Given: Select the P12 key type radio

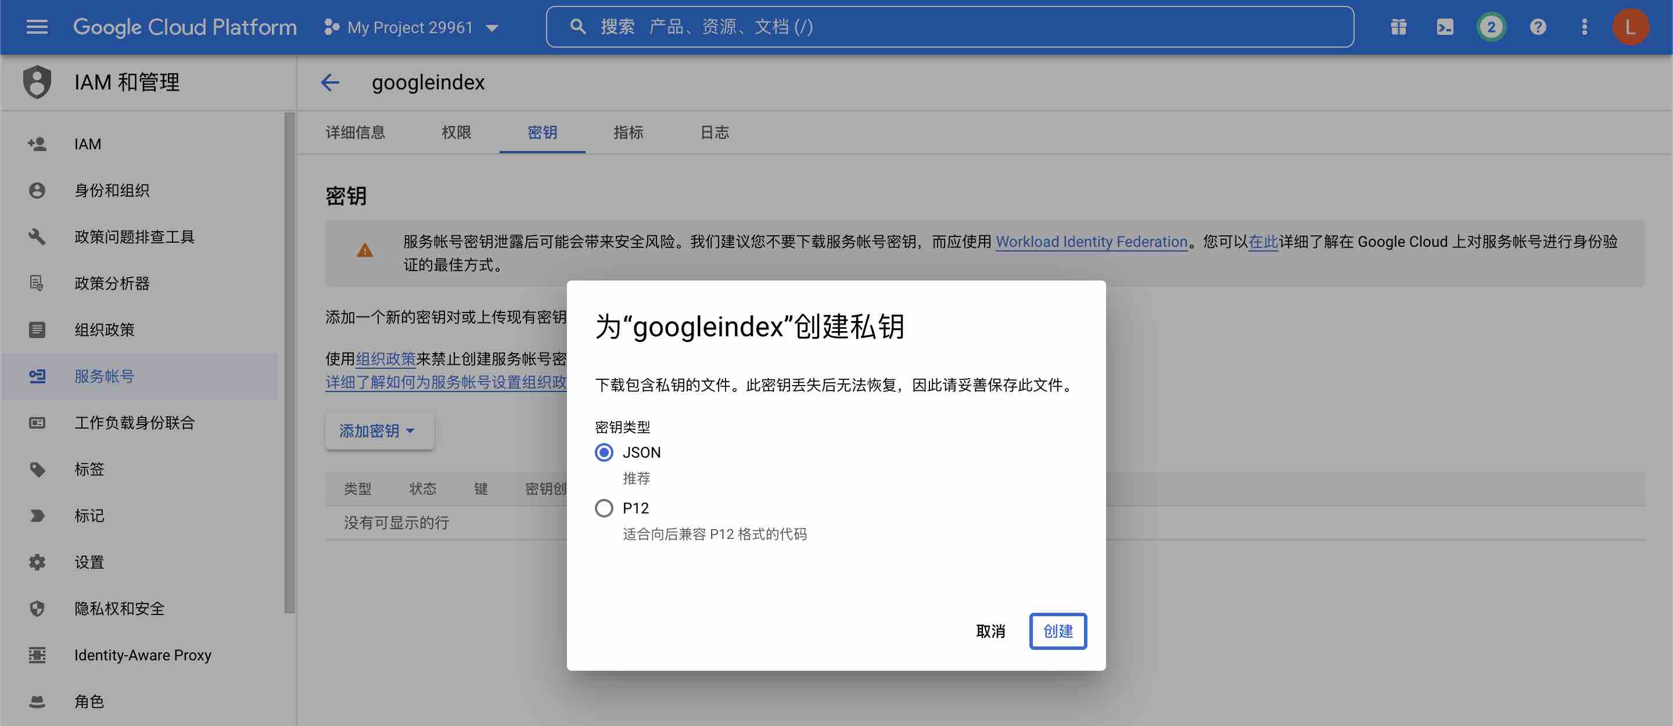Looking at the screenshot, I should [604, 508].
